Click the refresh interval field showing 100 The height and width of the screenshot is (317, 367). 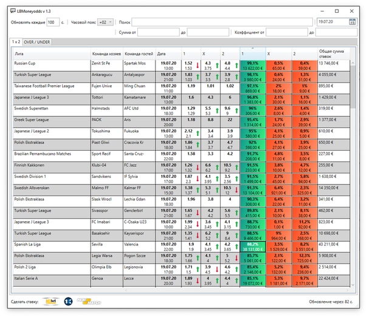click(53, 22)
